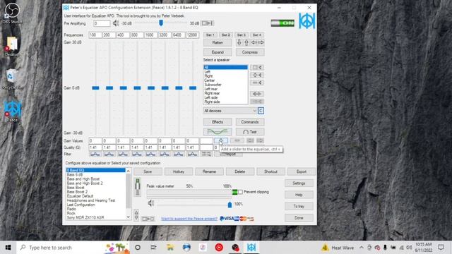The height and width of the screenshot is (254, 452).
Task: Choose Headphones and Hearing Test configuration
Action: (91, 200)
